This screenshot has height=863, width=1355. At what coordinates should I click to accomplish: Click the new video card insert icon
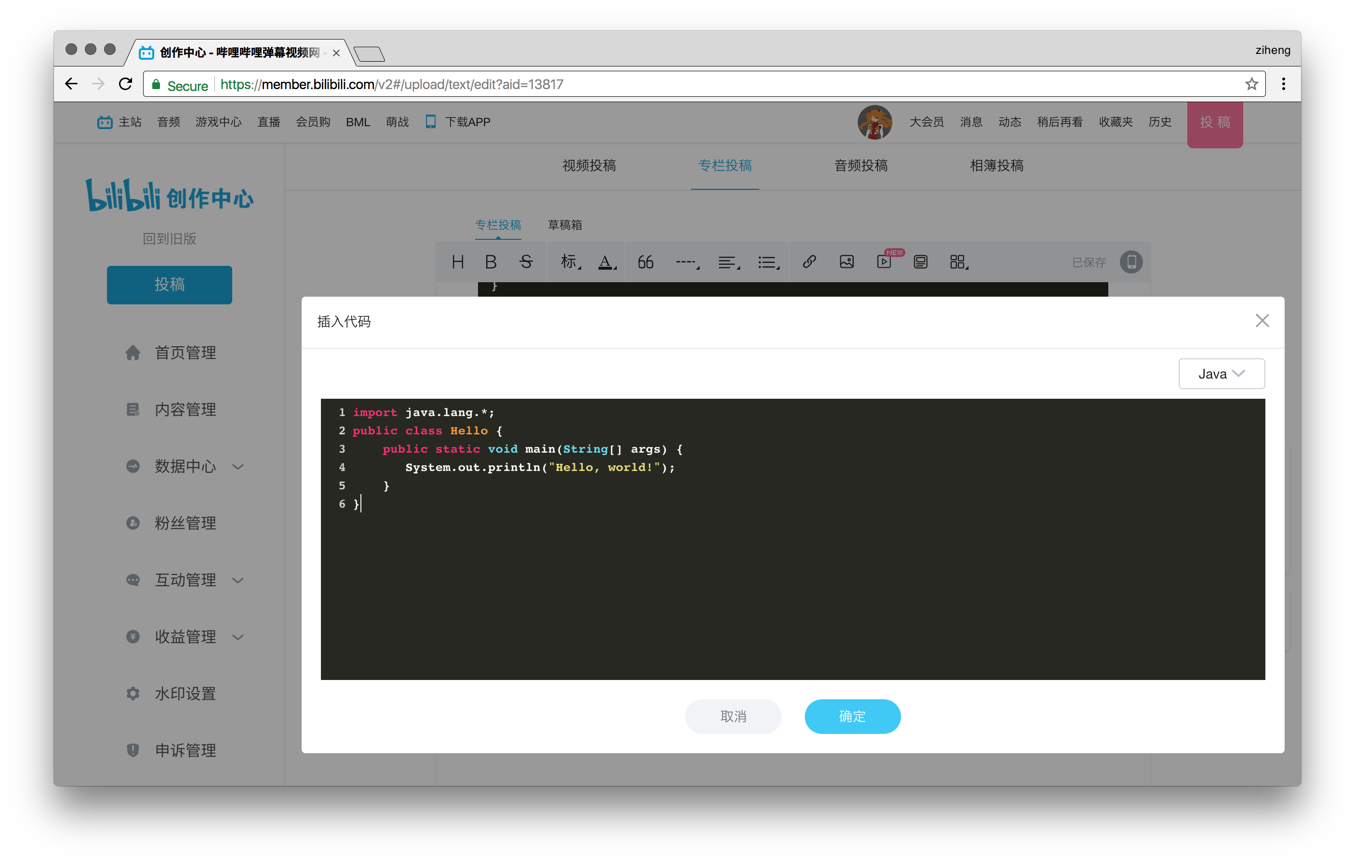885,262
